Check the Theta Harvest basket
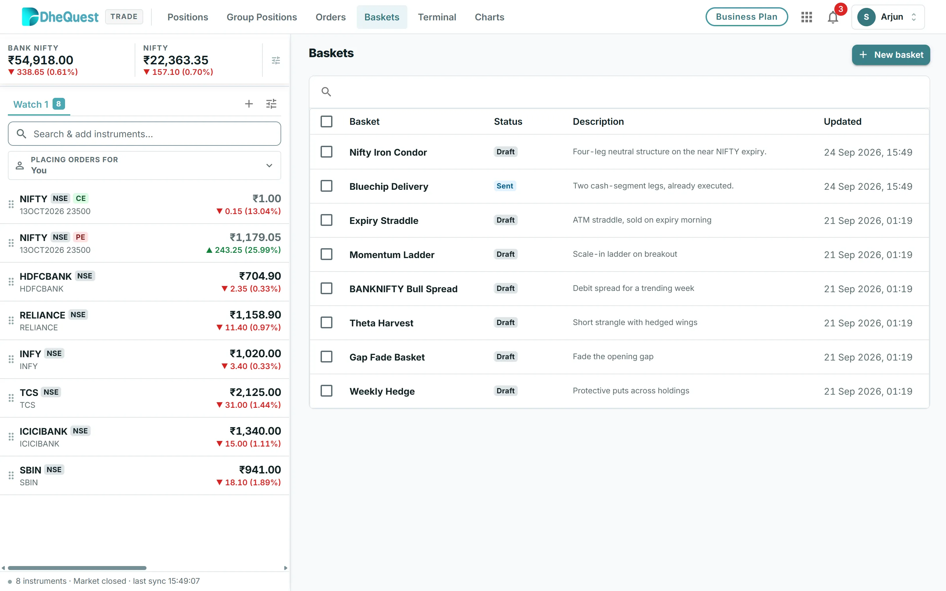 tap(327, 322)
